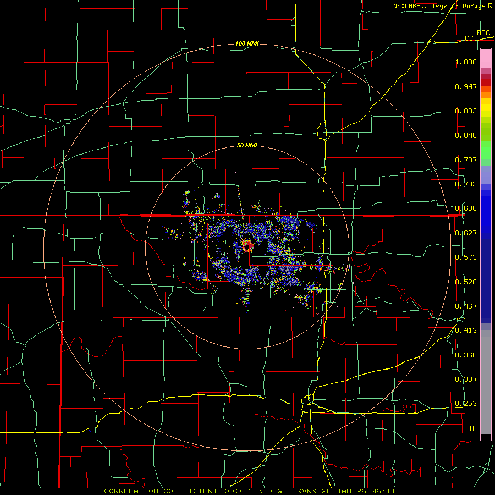Click the "DCC" label above color bar
The width and height of the screenshot is (495, 495).
(483, 33)
